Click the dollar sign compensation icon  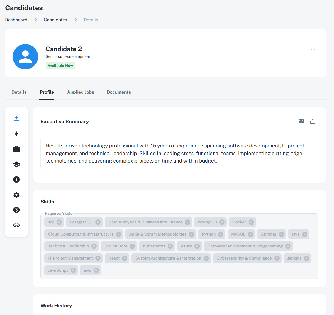[16, 210]
